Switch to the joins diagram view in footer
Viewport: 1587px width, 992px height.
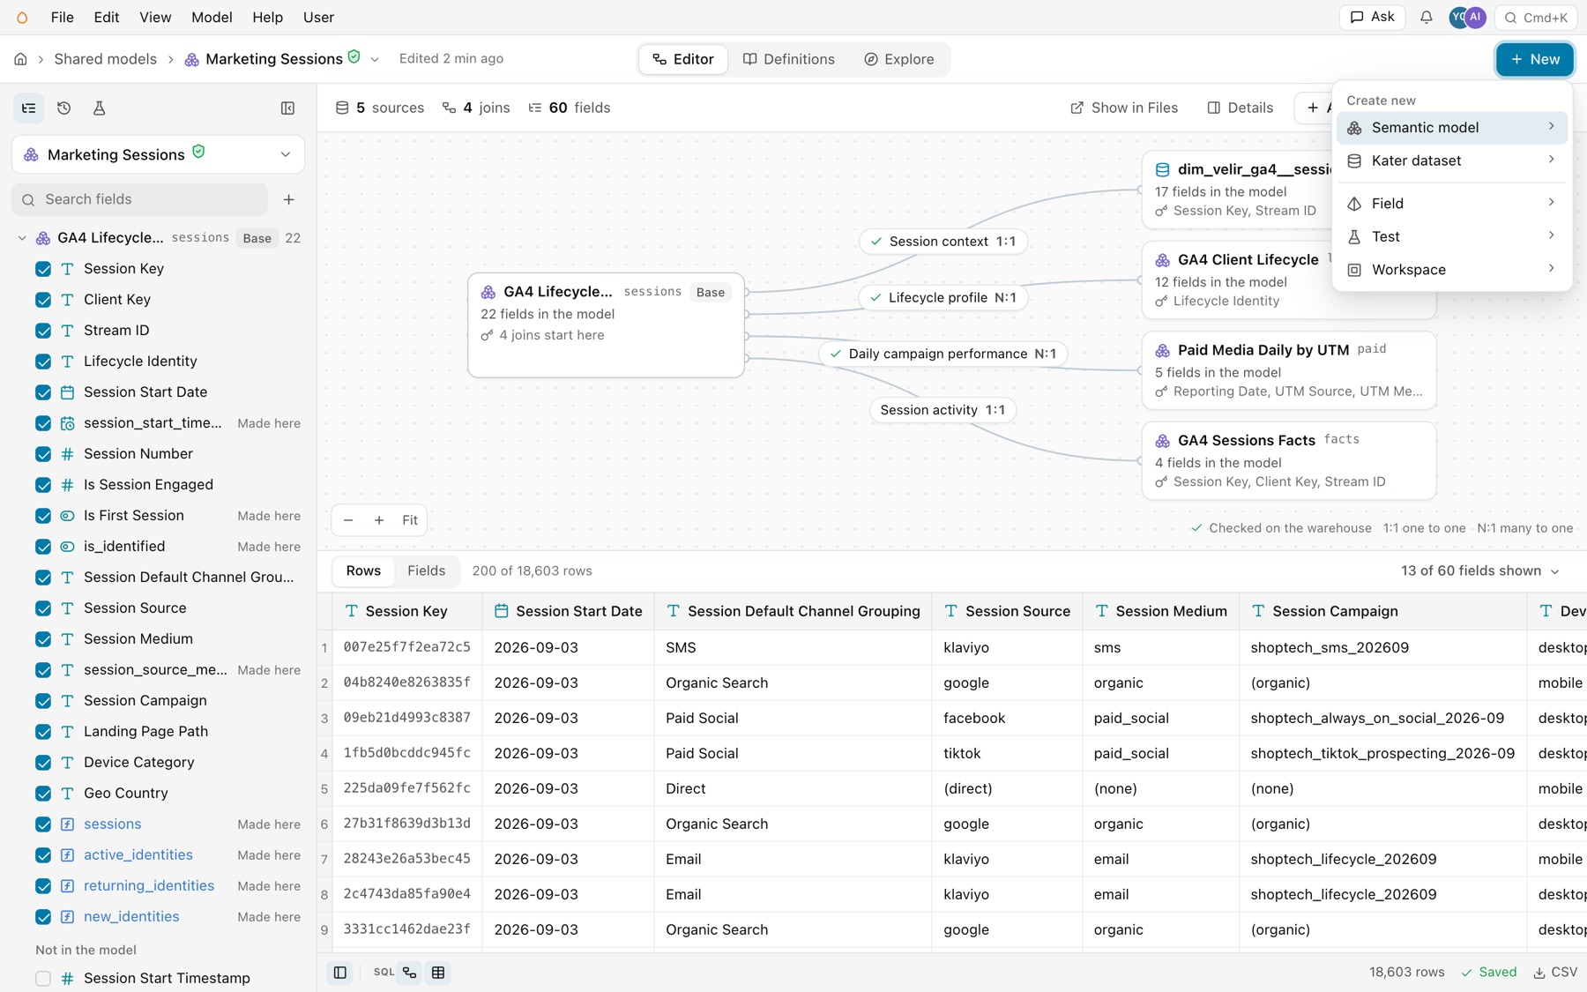coord(409,973)
